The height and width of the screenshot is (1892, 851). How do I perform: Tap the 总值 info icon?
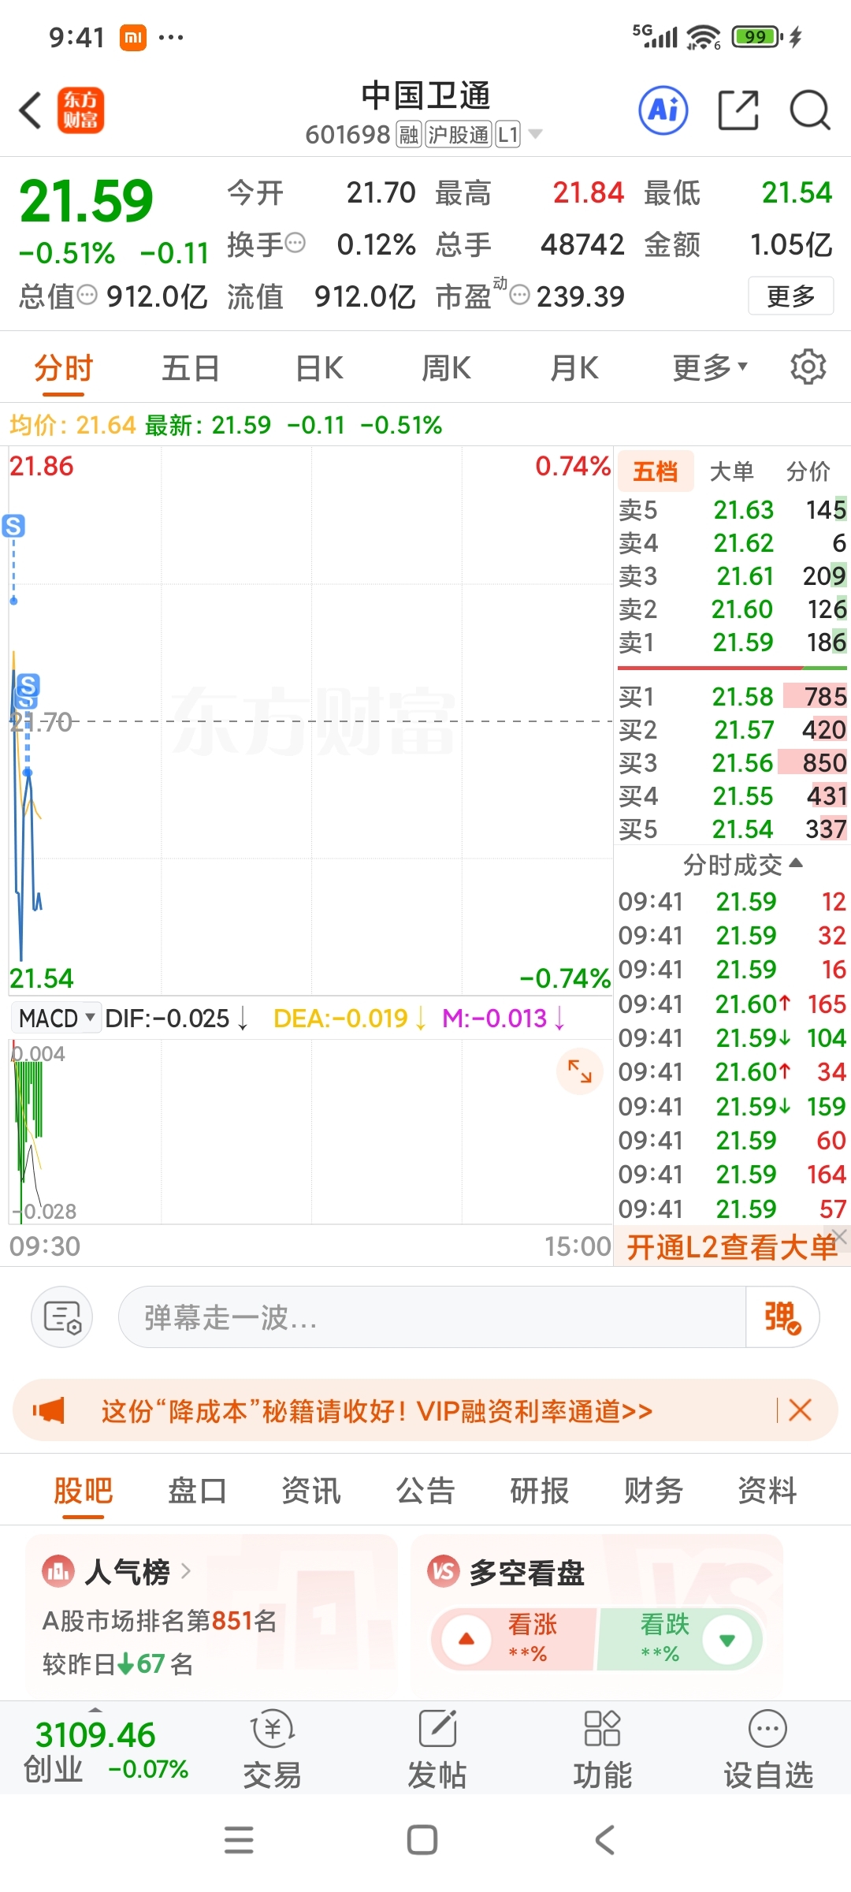[87, 295]
